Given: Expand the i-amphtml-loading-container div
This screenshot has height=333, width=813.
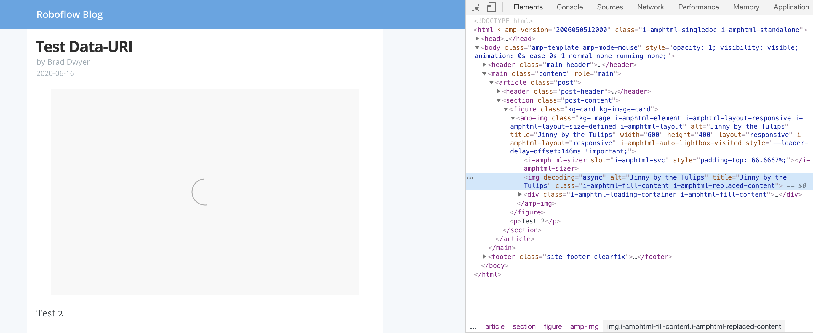Looking at the screenshot, I should (x=519, y=194).
